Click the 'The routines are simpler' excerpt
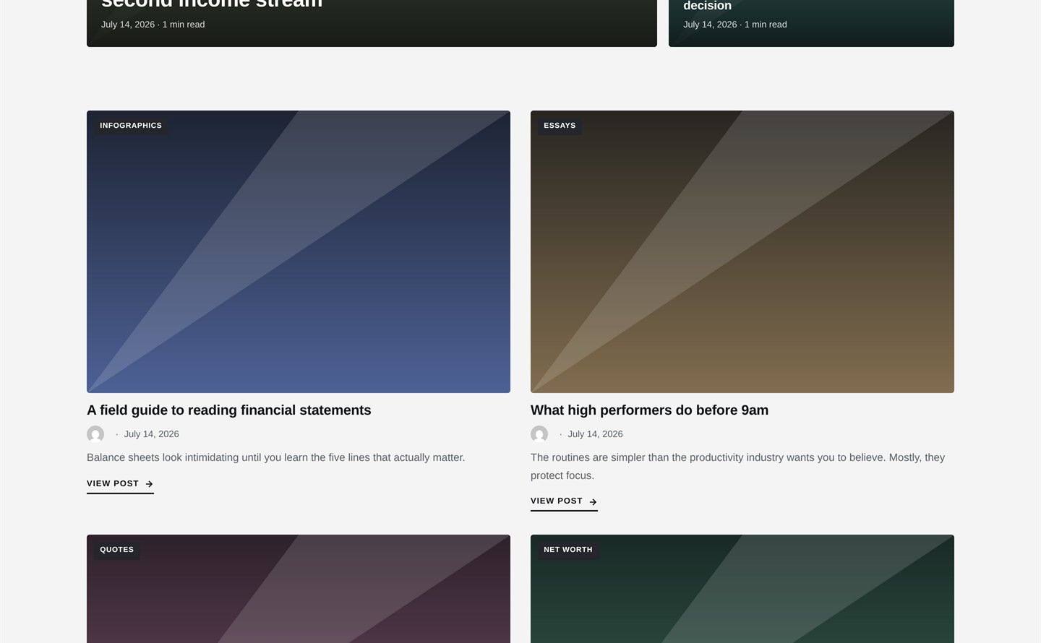 click(x=737, y=466)
